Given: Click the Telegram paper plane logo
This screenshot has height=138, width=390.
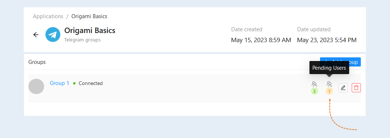Looking at the screenshot, I should click(x=53, y=35).
